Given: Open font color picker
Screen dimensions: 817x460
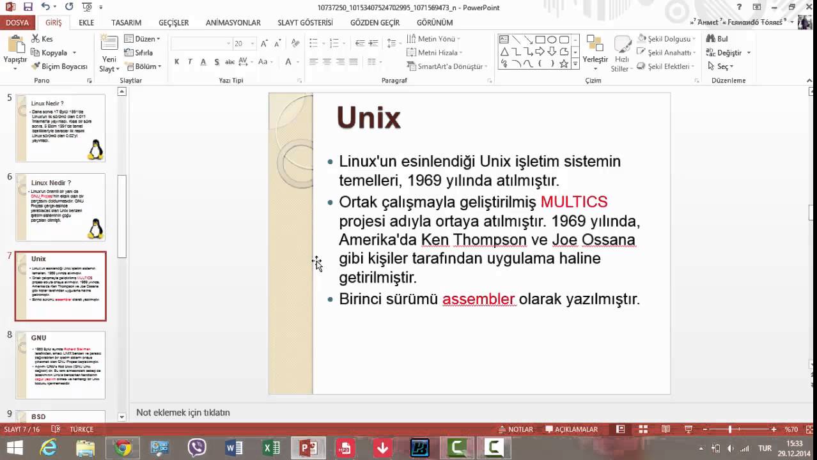Looking at the screenshot, I should (291, 62).
